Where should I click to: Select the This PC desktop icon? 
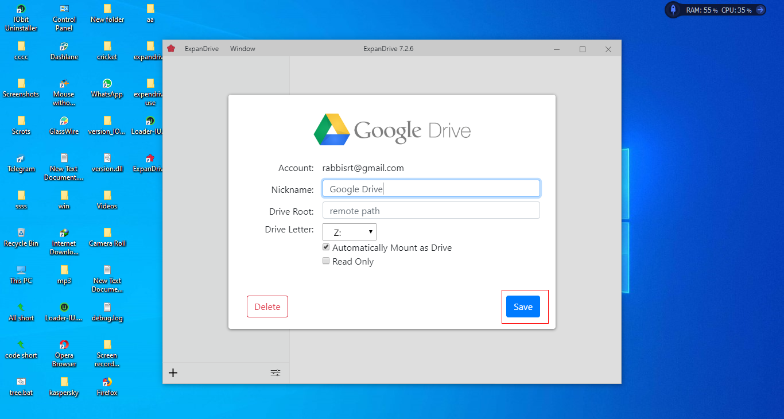pos(21,270)
